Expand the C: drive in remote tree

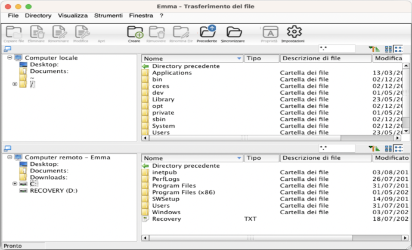click(14, 184)
